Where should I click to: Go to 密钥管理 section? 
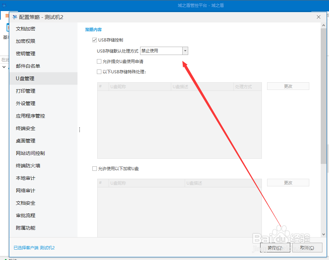click(44, 54)
